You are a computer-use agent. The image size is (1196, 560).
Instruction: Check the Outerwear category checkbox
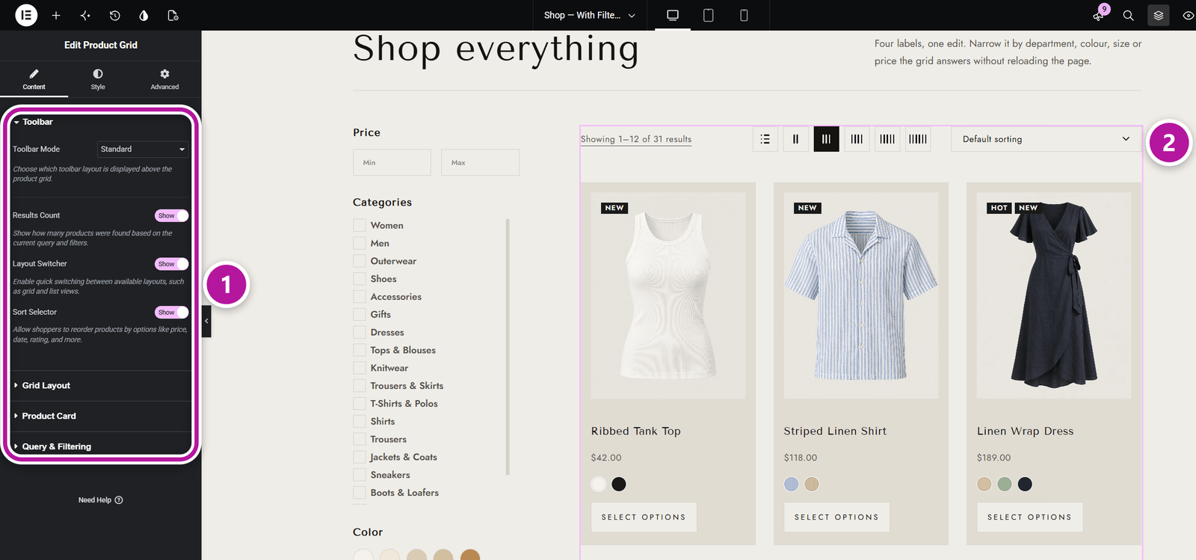pos(360,261)
